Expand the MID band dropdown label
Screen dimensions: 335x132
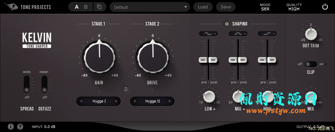pyautogui.click(x=240, y=109)
